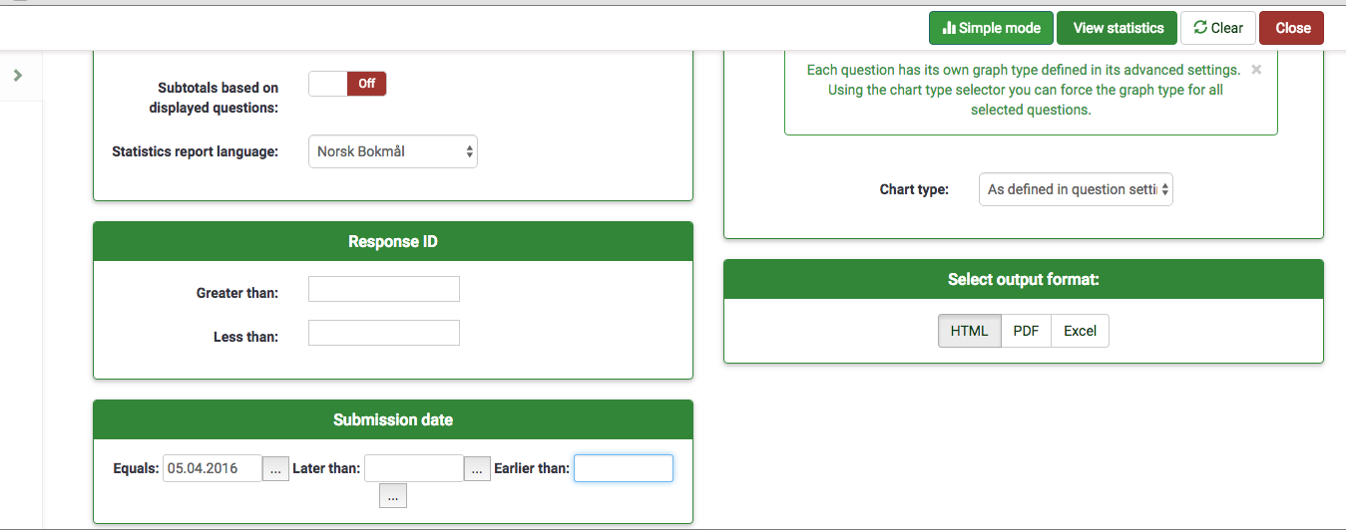
Task: Select PDF output format
Action: (x=1026, y=331)
